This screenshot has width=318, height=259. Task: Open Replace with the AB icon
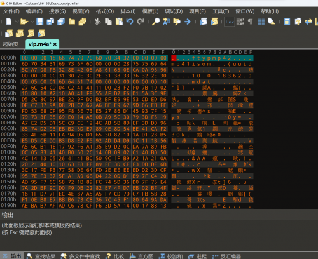pos(167,22)
